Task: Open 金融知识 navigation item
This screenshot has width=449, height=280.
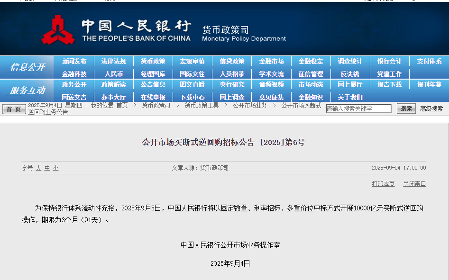Action: [311, 97]
